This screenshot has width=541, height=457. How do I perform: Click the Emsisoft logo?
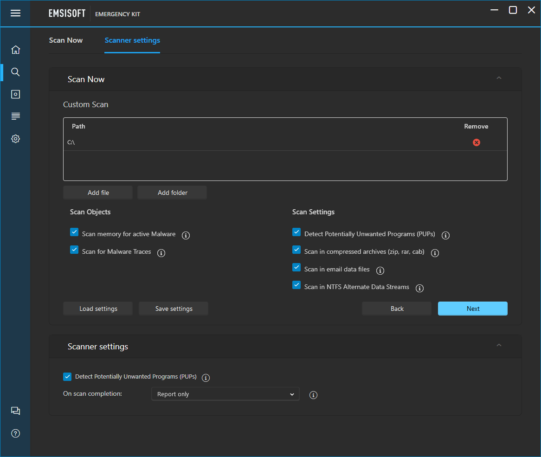(x=67, y=13)
